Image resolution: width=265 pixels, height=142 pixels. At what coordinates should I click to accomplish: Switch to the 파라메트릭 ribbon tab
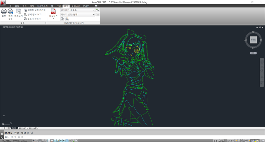click(42, 6)
